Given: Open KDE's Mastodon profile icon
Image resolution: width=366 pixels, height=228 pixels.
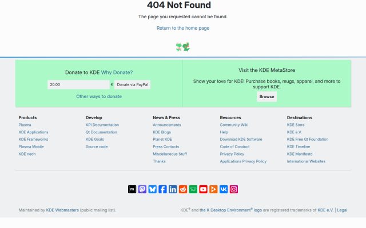Looking at the screenshot, I should click(x=142, y=189).
